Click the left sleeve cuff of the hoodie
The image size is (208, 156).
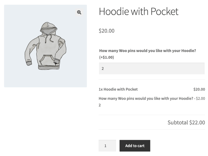(x=28, y=63)
